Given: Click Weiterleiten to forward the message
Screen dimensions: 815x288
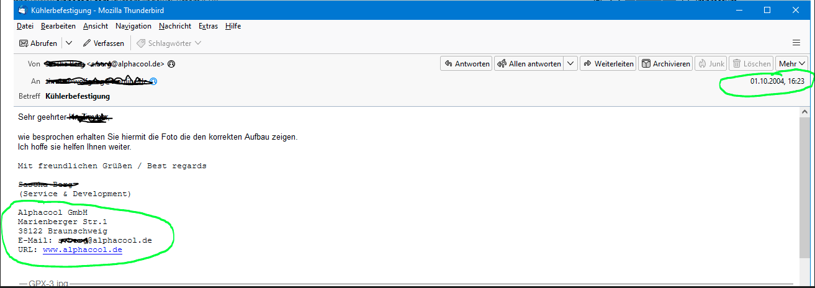Looking at the screenshot, I should pyautogui.click(x=608, y=64).
